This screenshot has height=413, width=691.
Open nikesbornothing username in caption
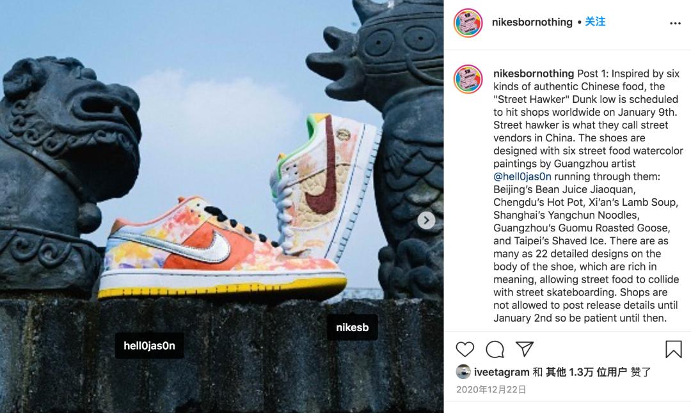pos(534,74)
